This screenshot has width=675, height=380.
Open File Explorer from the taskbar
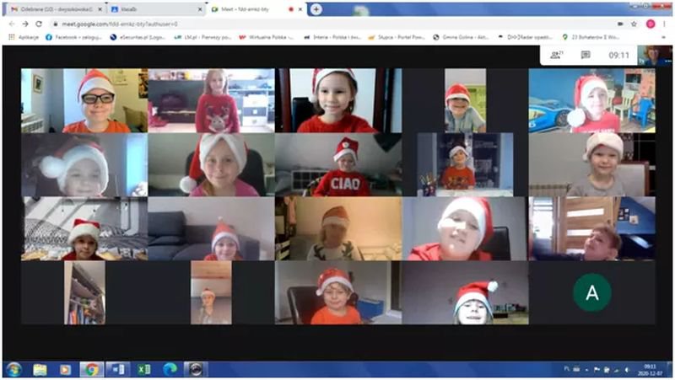(x=40, y=369)
